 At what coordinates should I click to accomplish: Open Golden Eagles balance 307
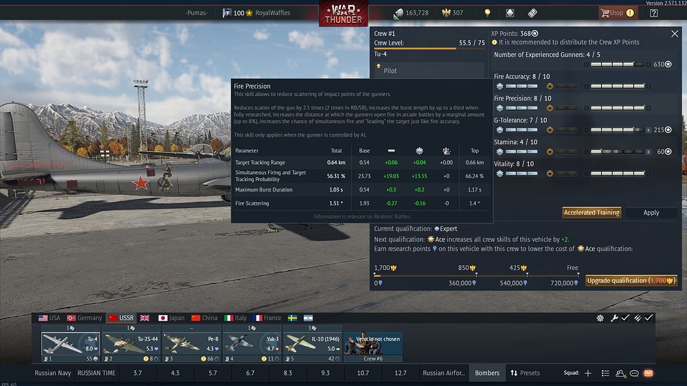point(453,12)
